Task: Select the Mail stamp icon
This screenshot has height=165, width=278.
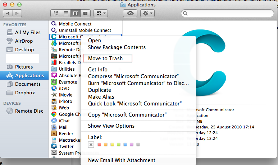Action: coord(54,127)
